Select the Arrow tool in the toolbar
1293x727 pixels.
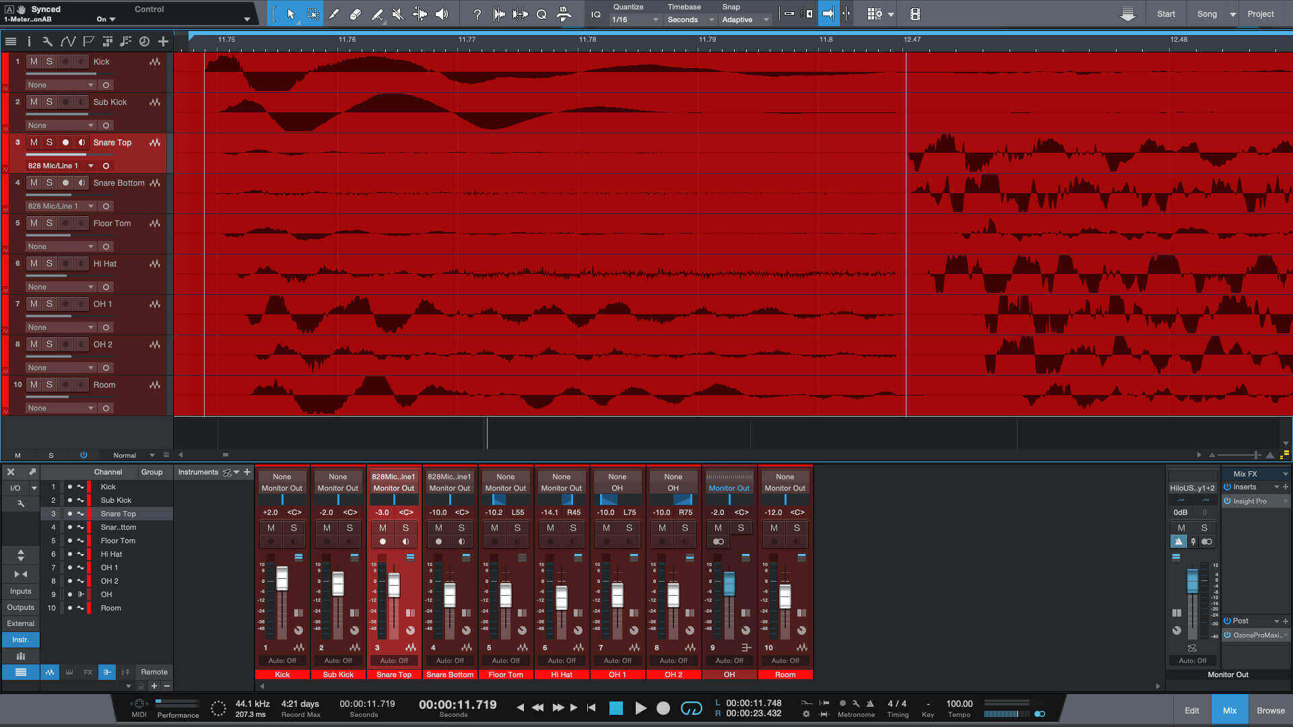click(x=291, y=13)
